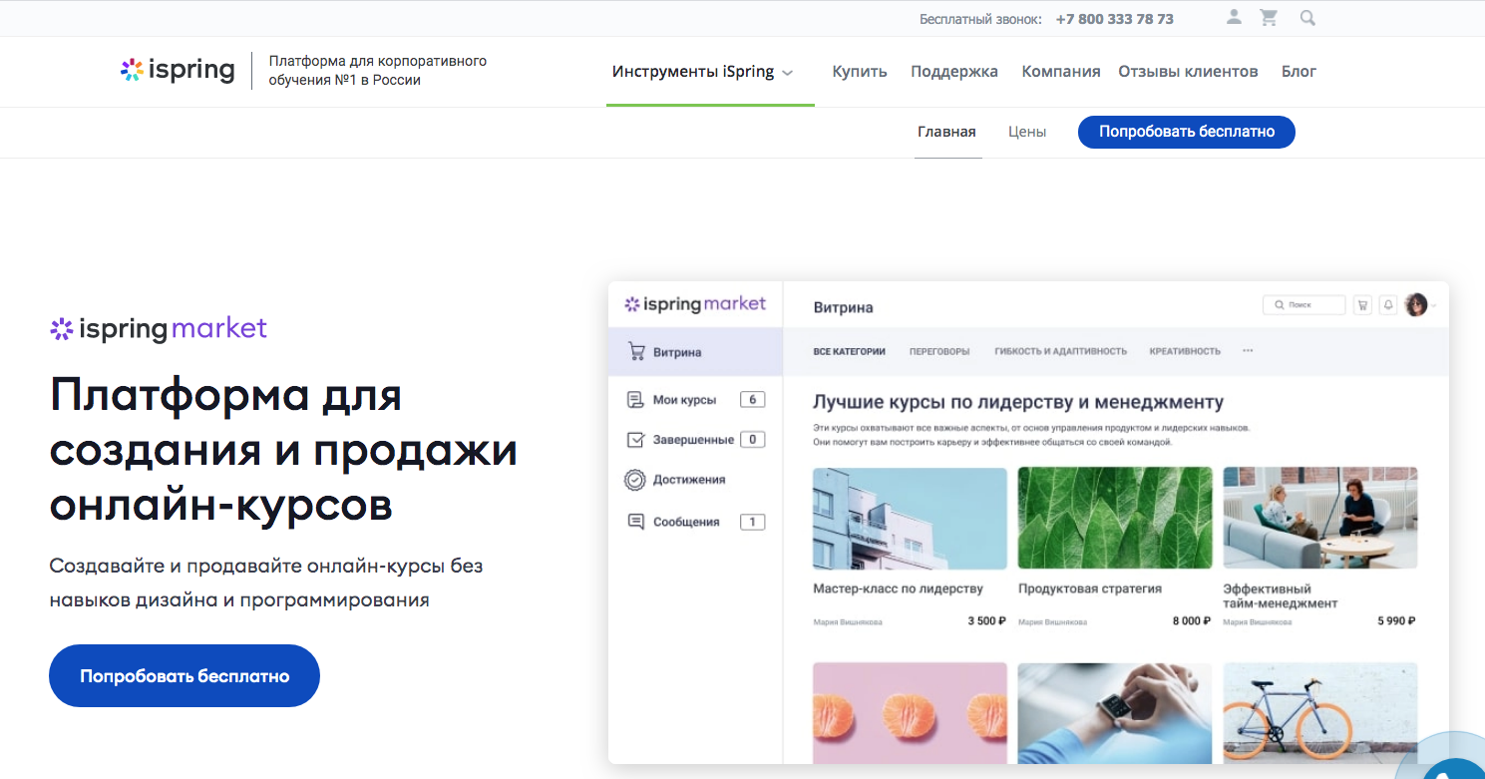Open the bicycle course thumbnail
The width and height of the screenshot is (1485, 779).
[1320, 713]
